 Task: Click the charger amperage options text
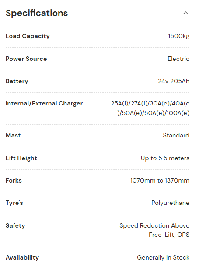pos(150,109)
